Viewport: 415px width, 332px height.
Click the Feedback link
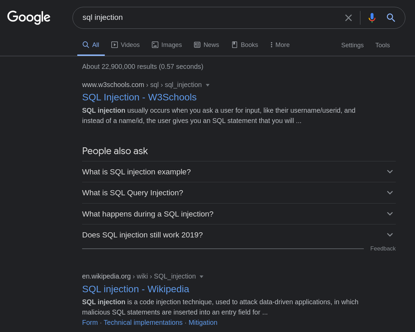[x=383, y=249]
